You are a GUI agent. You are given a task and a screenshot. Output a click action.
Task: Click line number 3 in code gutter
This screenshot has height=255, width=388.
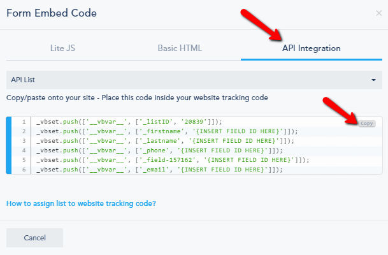tap(23, 140)
